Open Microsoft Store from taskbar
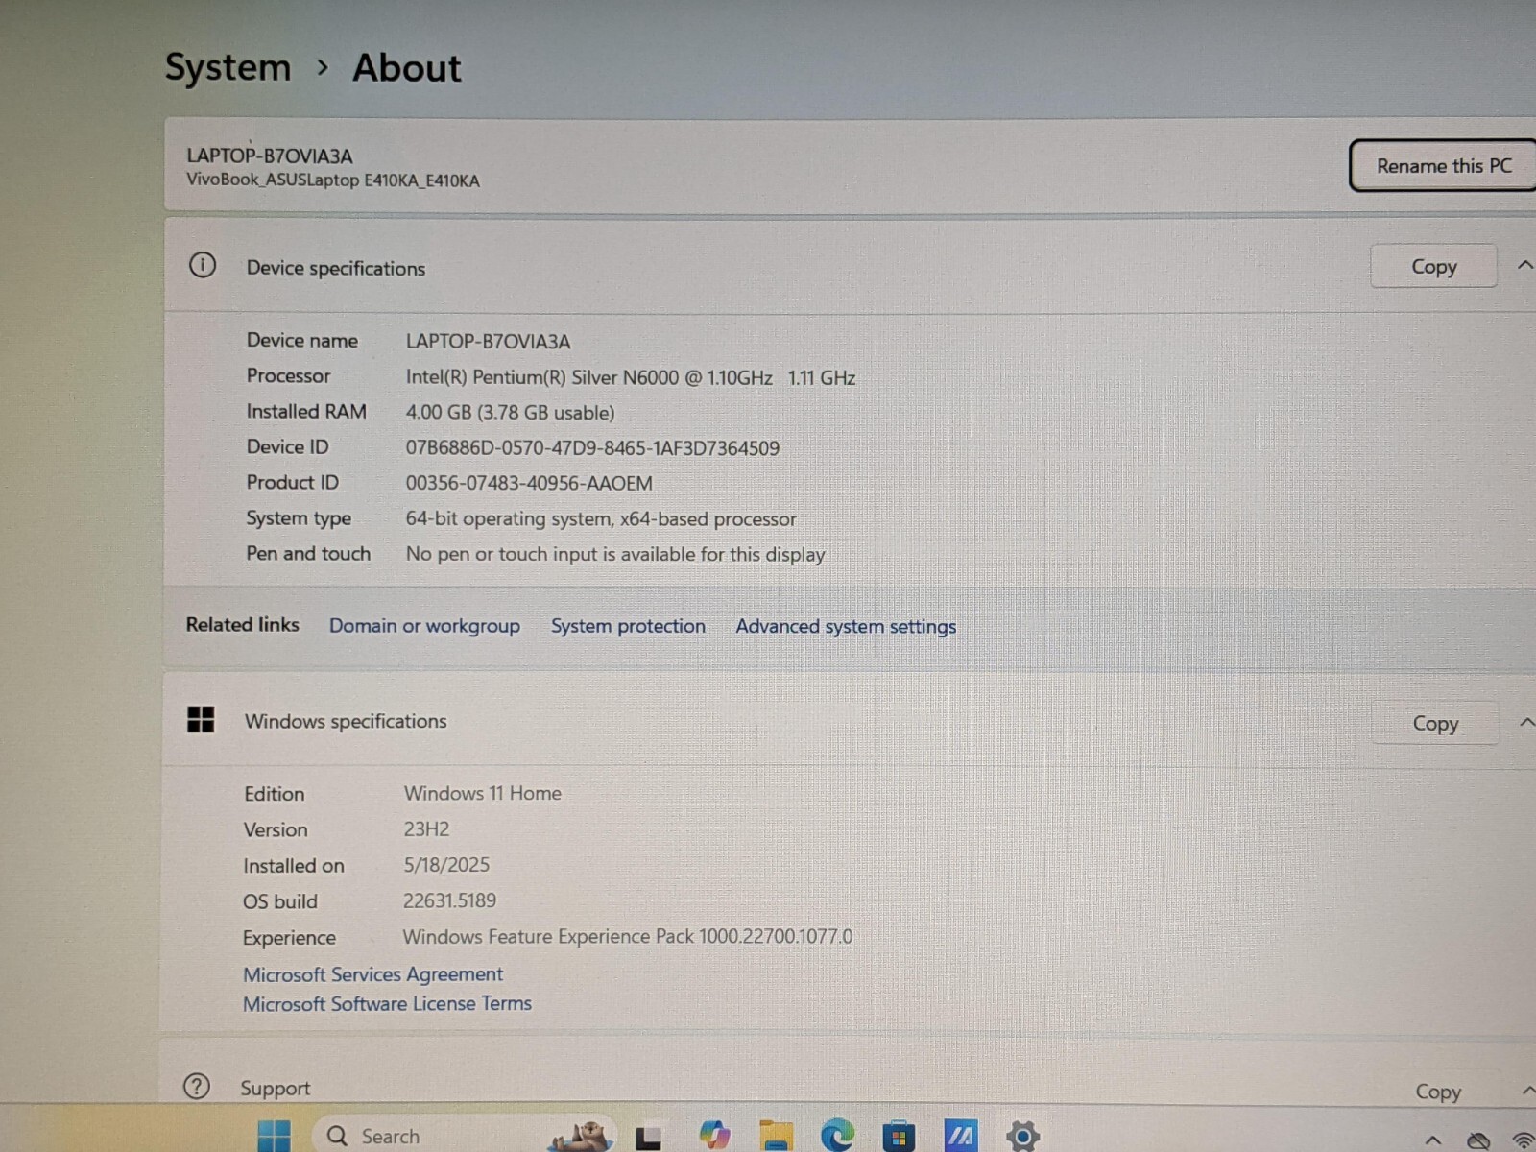Viewport: 1536px width, 1152px height. [x=899, y=1138]
